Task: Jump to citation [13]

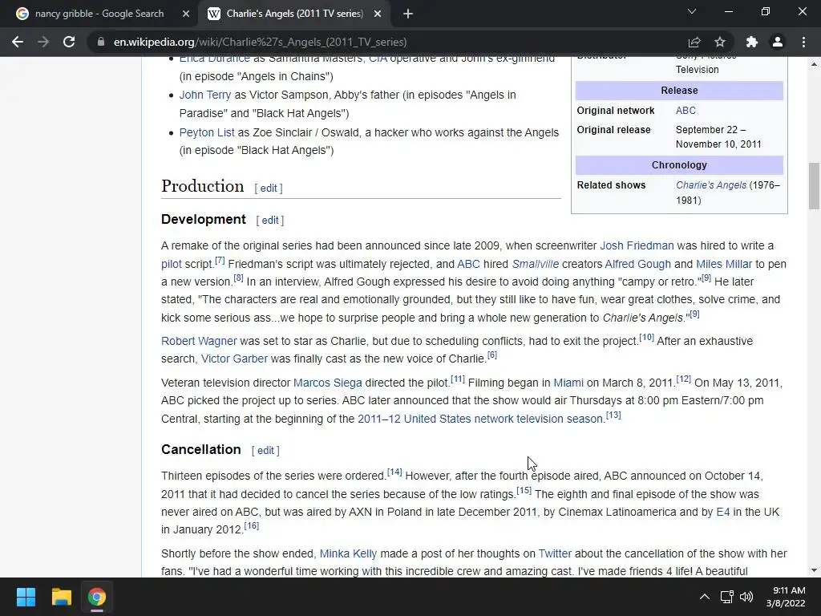Action: [x=613, y=415]
